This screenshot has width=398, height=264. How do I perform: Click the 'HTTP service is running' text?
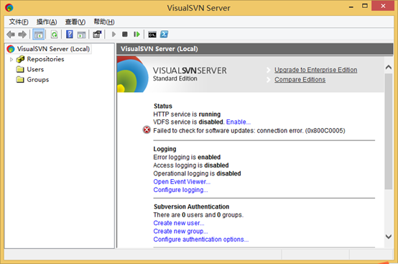pyautogui.click(x=187, y=114)
